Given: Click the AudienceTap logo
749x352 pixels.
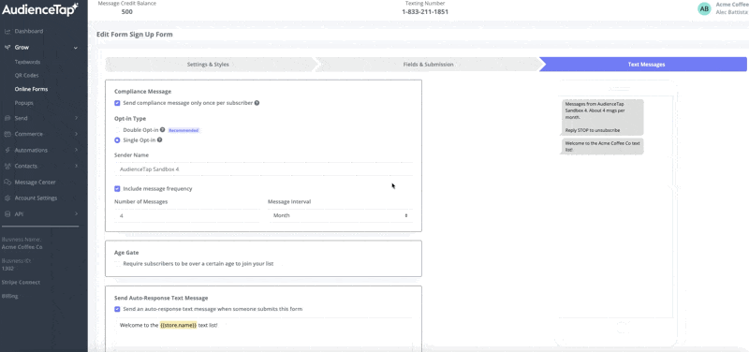Looking at the screenshot, I should coord(40,9).
